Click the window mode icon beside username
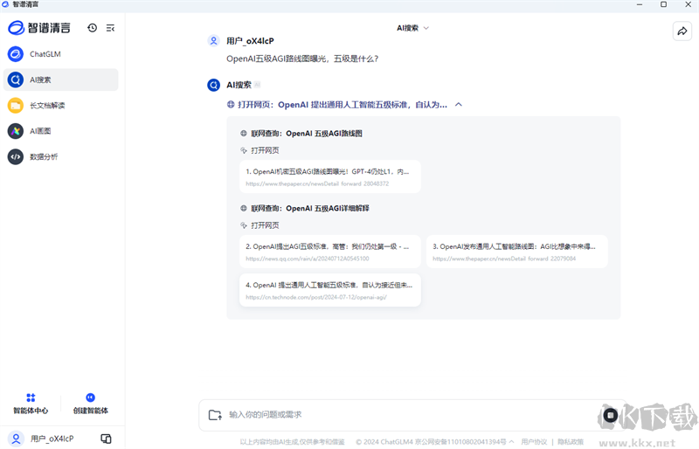The height and width of the screenshot is (449, 699). (x=106, y=439)
